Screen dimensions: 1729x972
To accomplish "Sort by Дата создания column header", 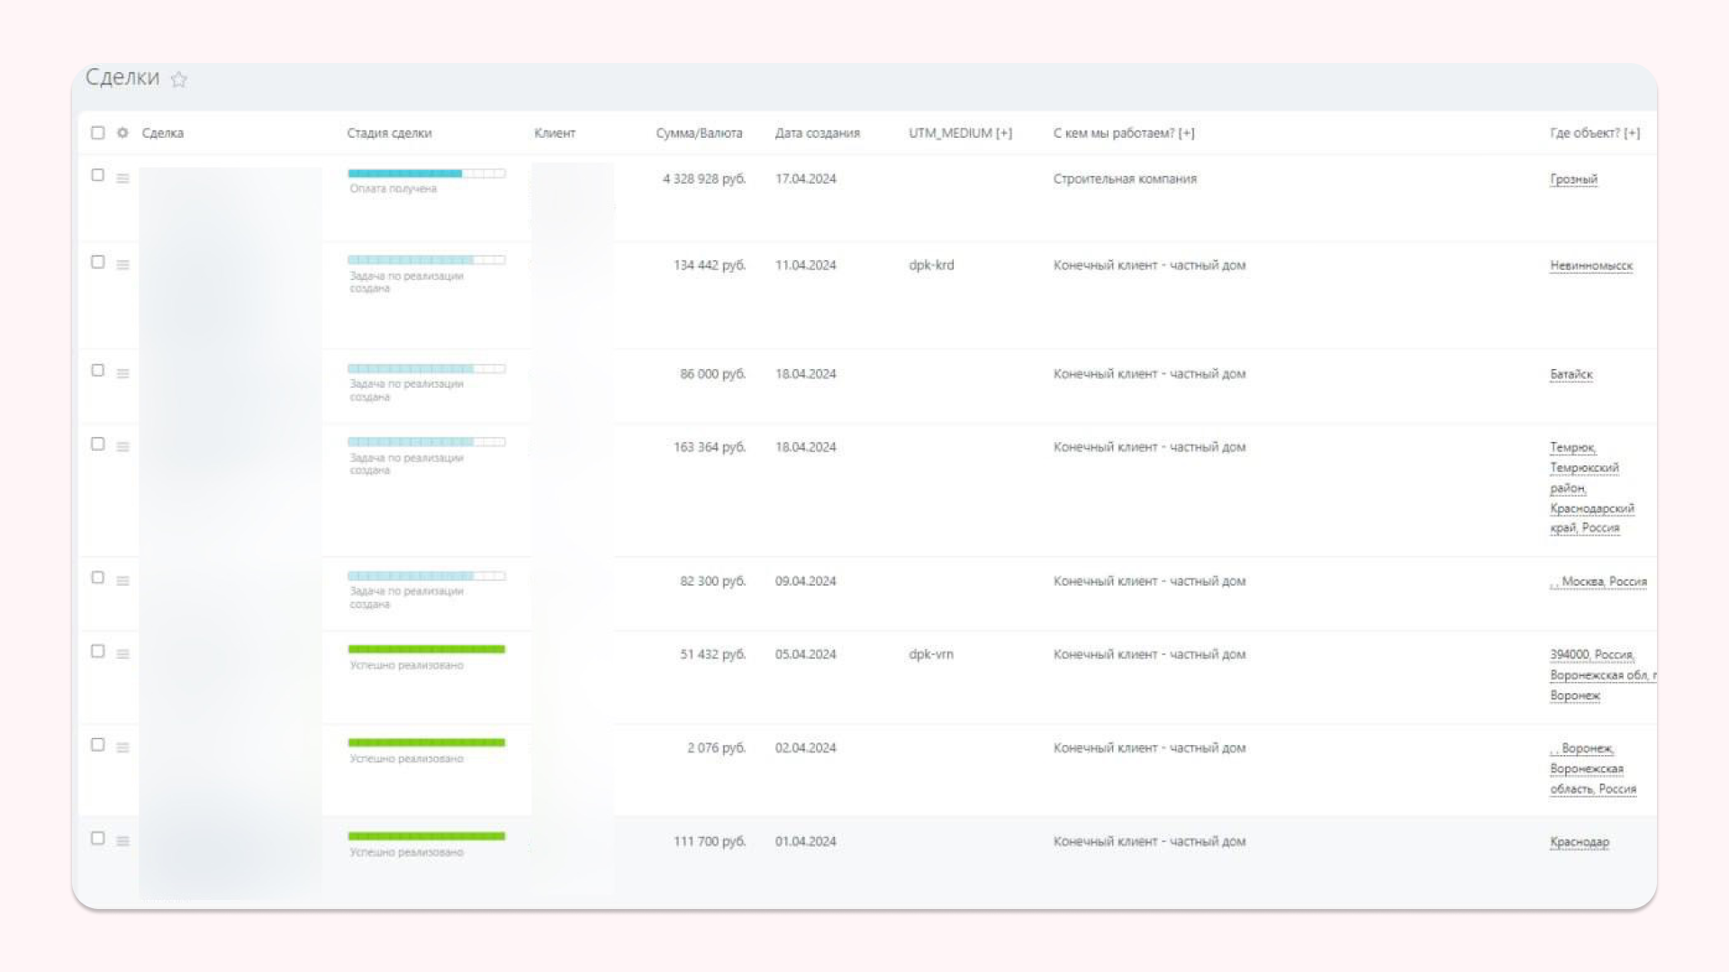I will pyautogui.click(x=817, y=133).
